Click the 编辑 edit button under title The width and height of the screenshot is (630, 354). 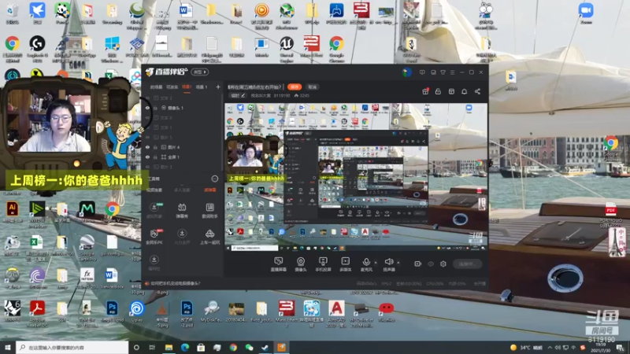[238, 95]
